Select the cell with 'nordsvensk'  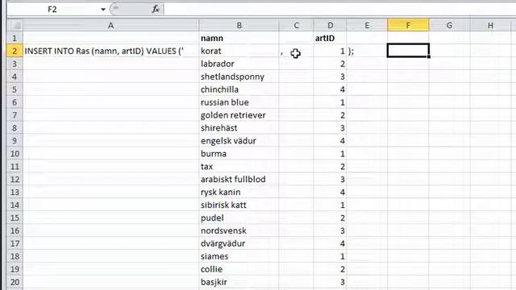[239, 230]
